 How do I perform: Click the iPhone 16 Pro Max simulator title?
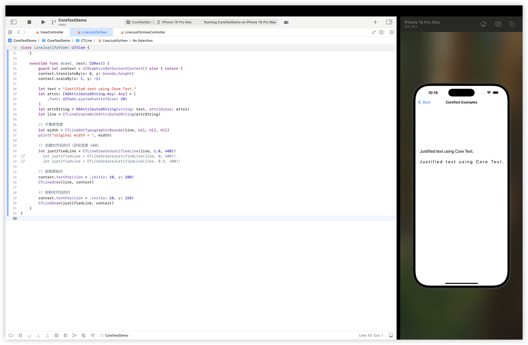click(422, 22)
